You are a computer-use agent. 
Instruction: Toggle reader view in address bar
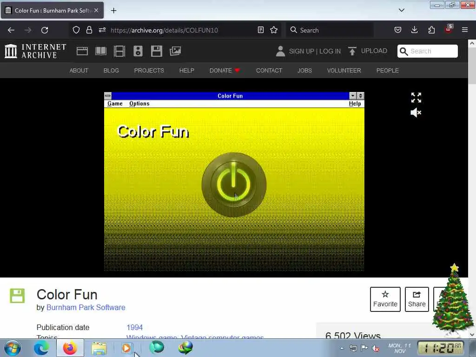coord(260,30)
